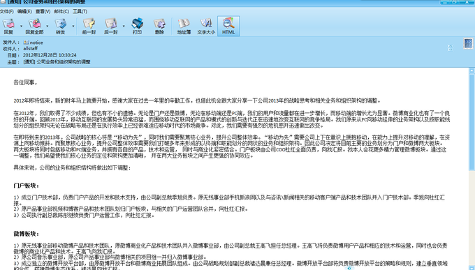Open the 文件(F) menu

(7, 11)
